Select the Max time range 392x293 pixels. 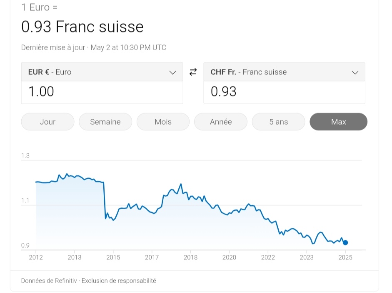(x=339, y=122)
